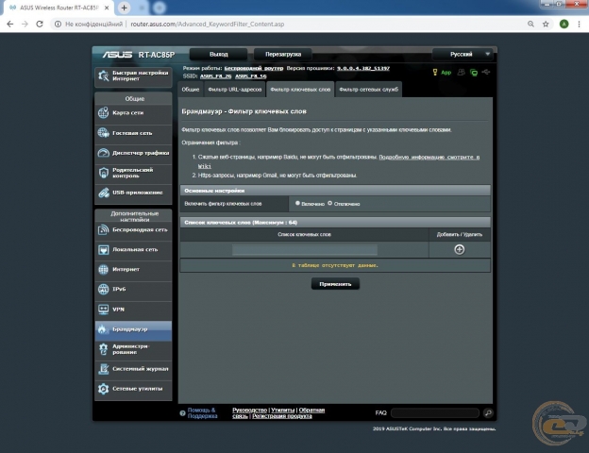Select the Отключено radio button
589x453 pixels.
(330, 203)
